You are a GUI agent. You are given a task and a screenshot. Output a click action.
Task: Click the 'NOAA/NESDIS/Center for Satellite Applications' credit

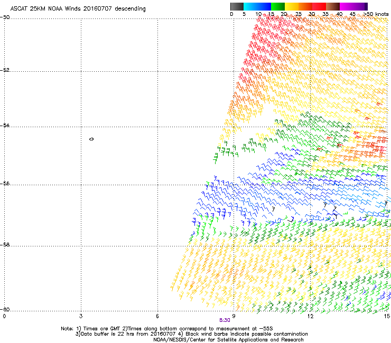click(x=228, y=340)
